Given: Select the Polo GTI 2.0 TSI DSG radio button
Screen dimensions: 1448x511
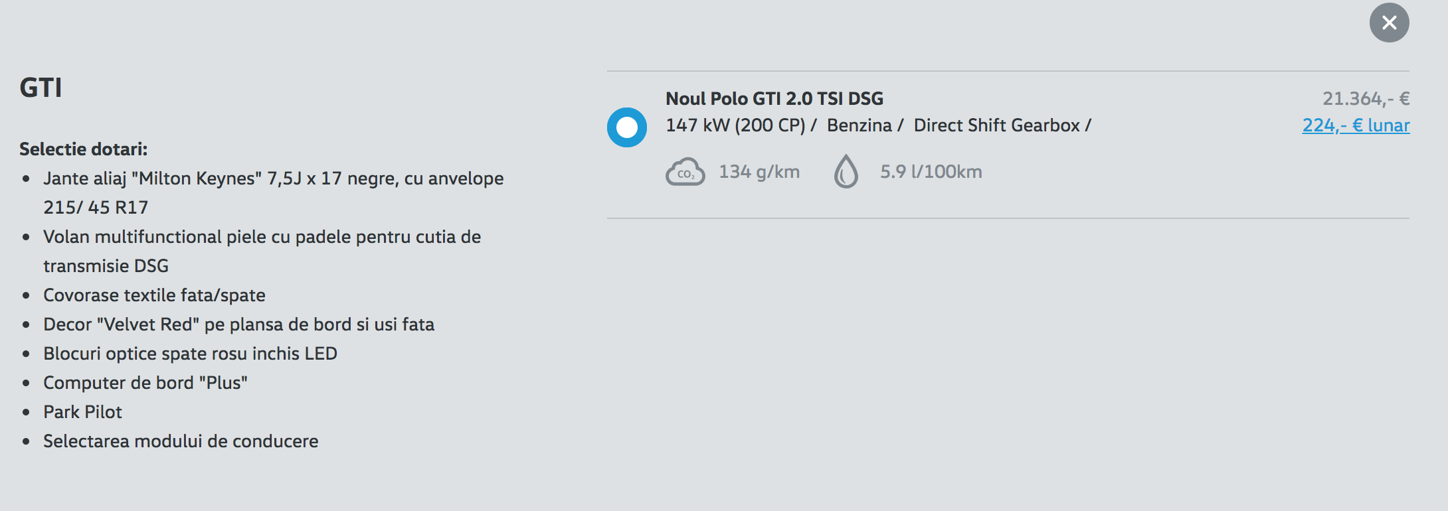Looking at the screenshot, I should click(x=627, y=127).
